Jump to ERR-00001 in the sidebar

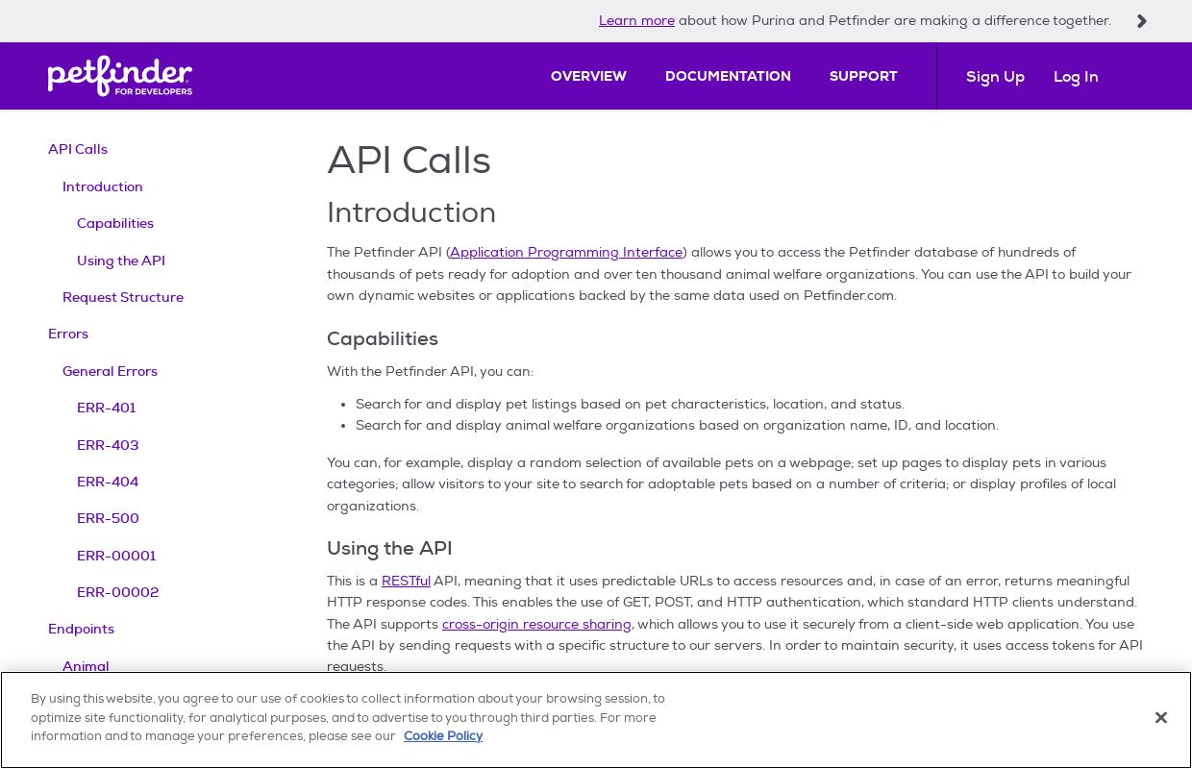(116, 556)
